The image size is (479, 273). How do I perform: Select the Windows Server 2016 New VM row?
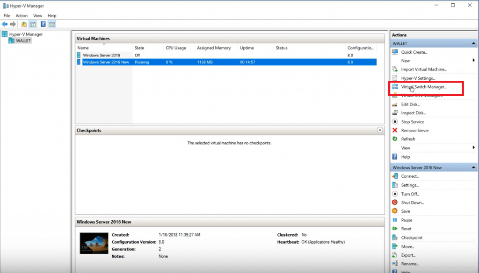tap(226, 62)
